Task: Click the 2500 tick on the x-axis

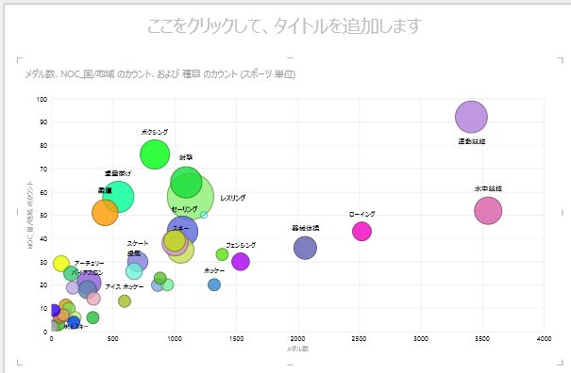Action: (x=359, y=338)
